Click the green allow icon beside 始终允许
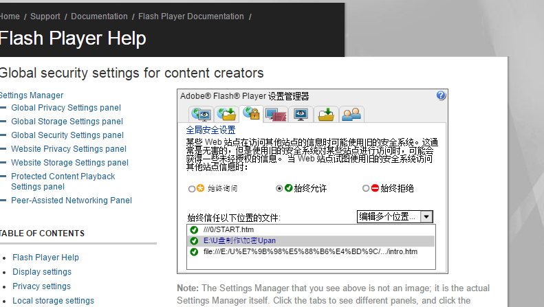This screenshot has height=307, width=544. pyautogui.click(x=289, y=187)
